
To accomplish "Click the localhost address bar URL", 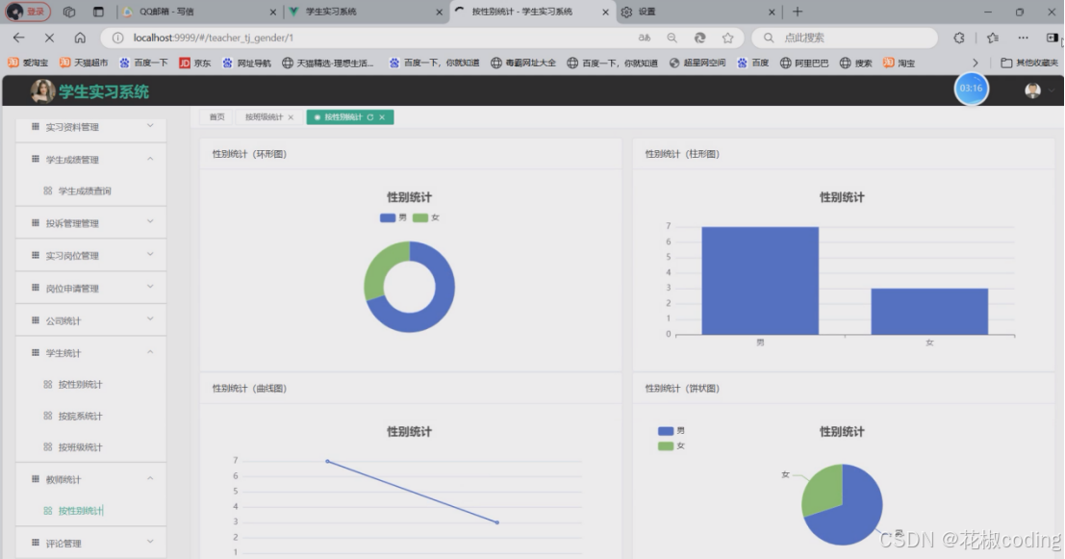I will tap(214, 38).
